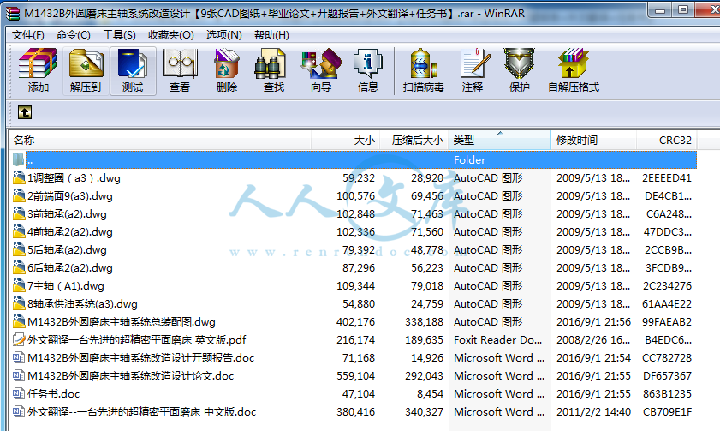Open the 命令(C) menu
Viewport: 720px width, 431px height.
pos(74,35)
